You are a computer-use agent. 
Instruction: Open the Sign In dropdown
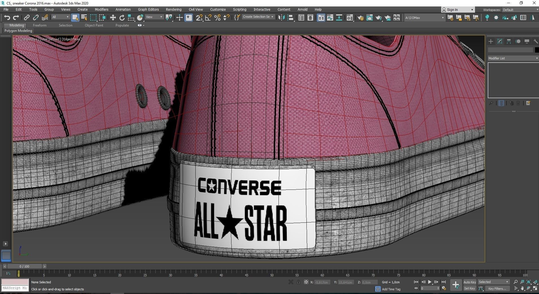[x=458, y=10]
